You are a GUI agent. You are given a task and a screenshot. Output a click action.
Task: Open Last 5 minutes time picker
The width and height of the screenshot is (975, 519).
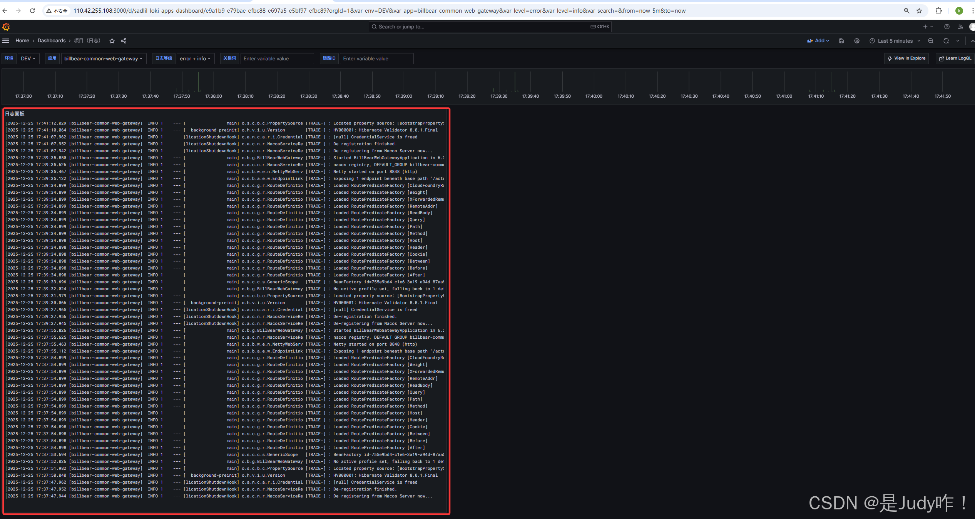click(x=895, y=41)
